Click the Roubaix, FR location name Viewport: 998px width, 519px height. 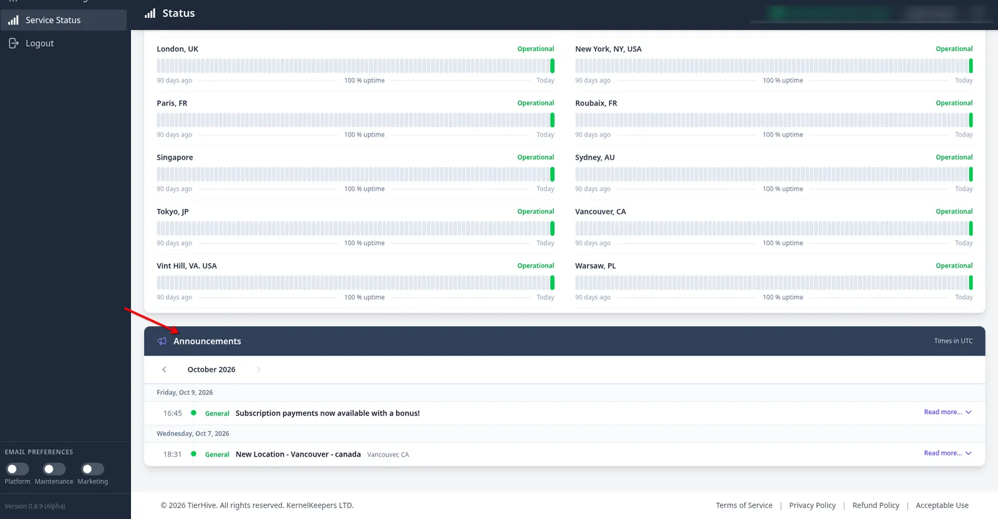click(596, 104)
